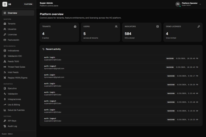Click "time-limited" text on Demo Licenses card
This screenshot has width=206, height=137.
click(171, 38)
